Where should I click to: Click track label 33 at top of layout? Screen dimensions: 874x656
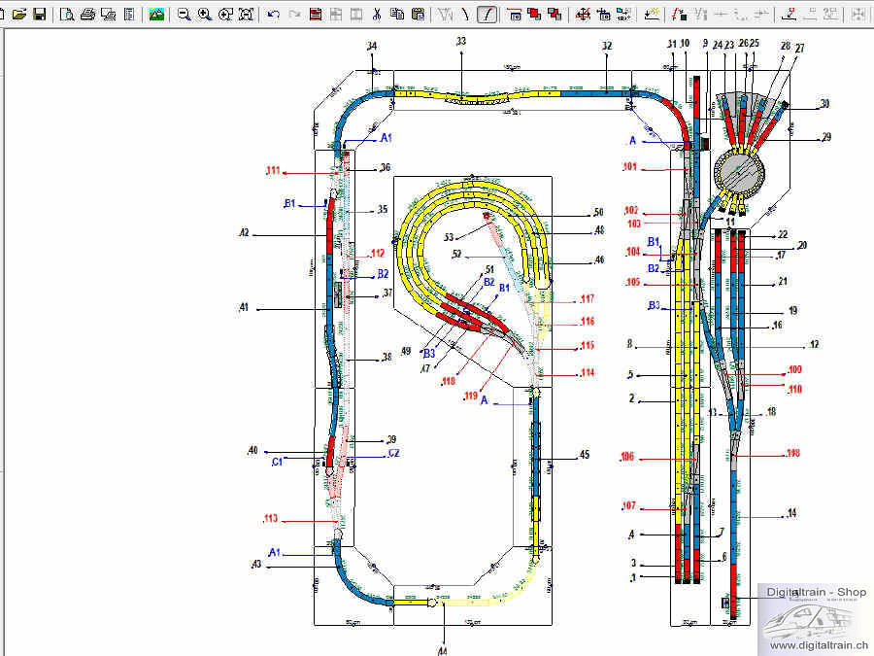point(461,42)
